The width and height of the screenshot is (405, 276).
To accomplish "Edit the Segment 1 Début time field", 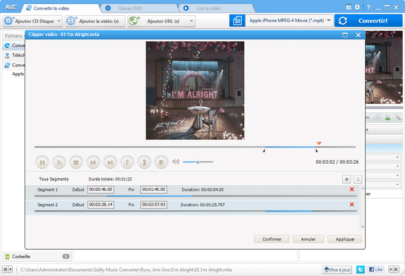I will click(x=101, y=190).
